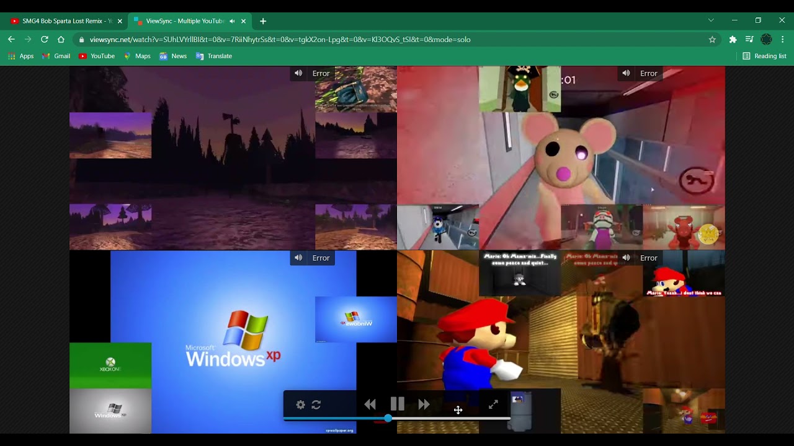Open the Chrome profile avatar
Screen dimensions: 794x446
[766, 39]
